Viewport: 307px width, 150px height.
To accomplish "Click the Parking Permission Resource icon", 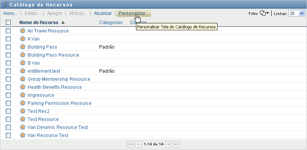I will tap(23, 103).
